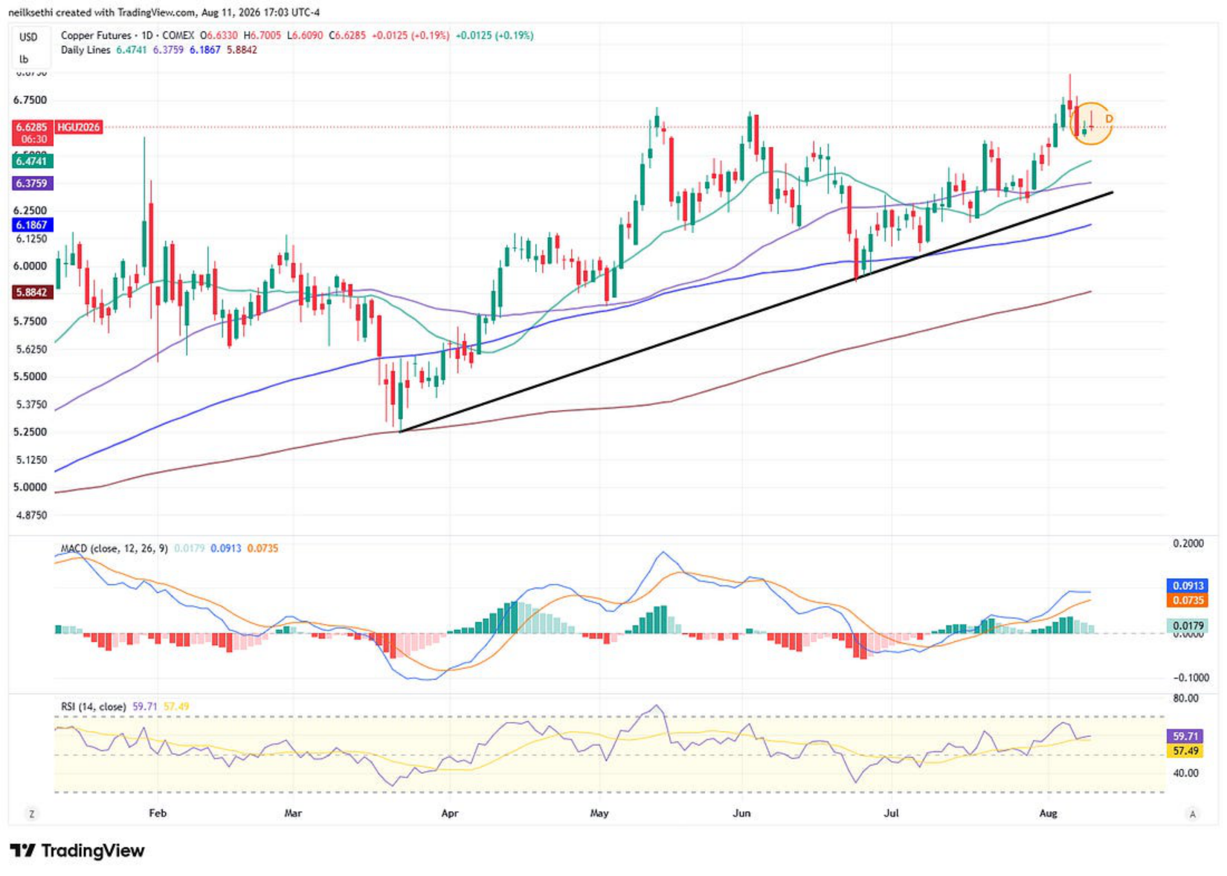Click the 0.0179 MACD histogram axis label
The height and width of the screenshot is (876, 1227).
pyautogui.click(x=1187, y=626)
